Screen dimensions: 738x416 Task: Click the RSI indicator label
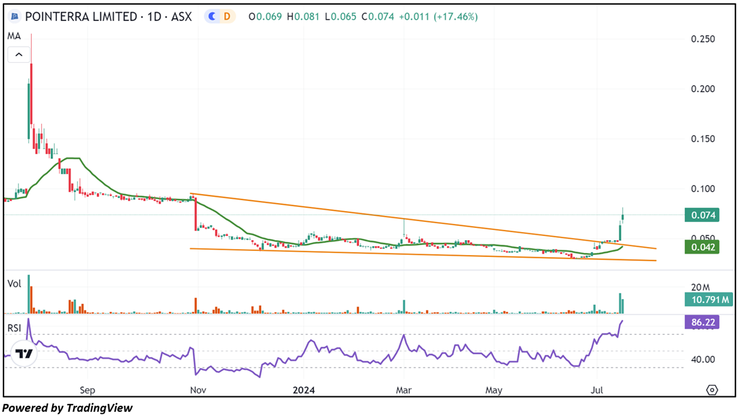coord(14,327)
